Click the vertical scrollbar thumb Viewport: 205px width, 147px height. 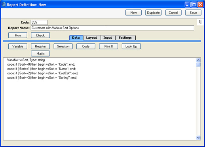pyautogui.click(x=198, y=64)
